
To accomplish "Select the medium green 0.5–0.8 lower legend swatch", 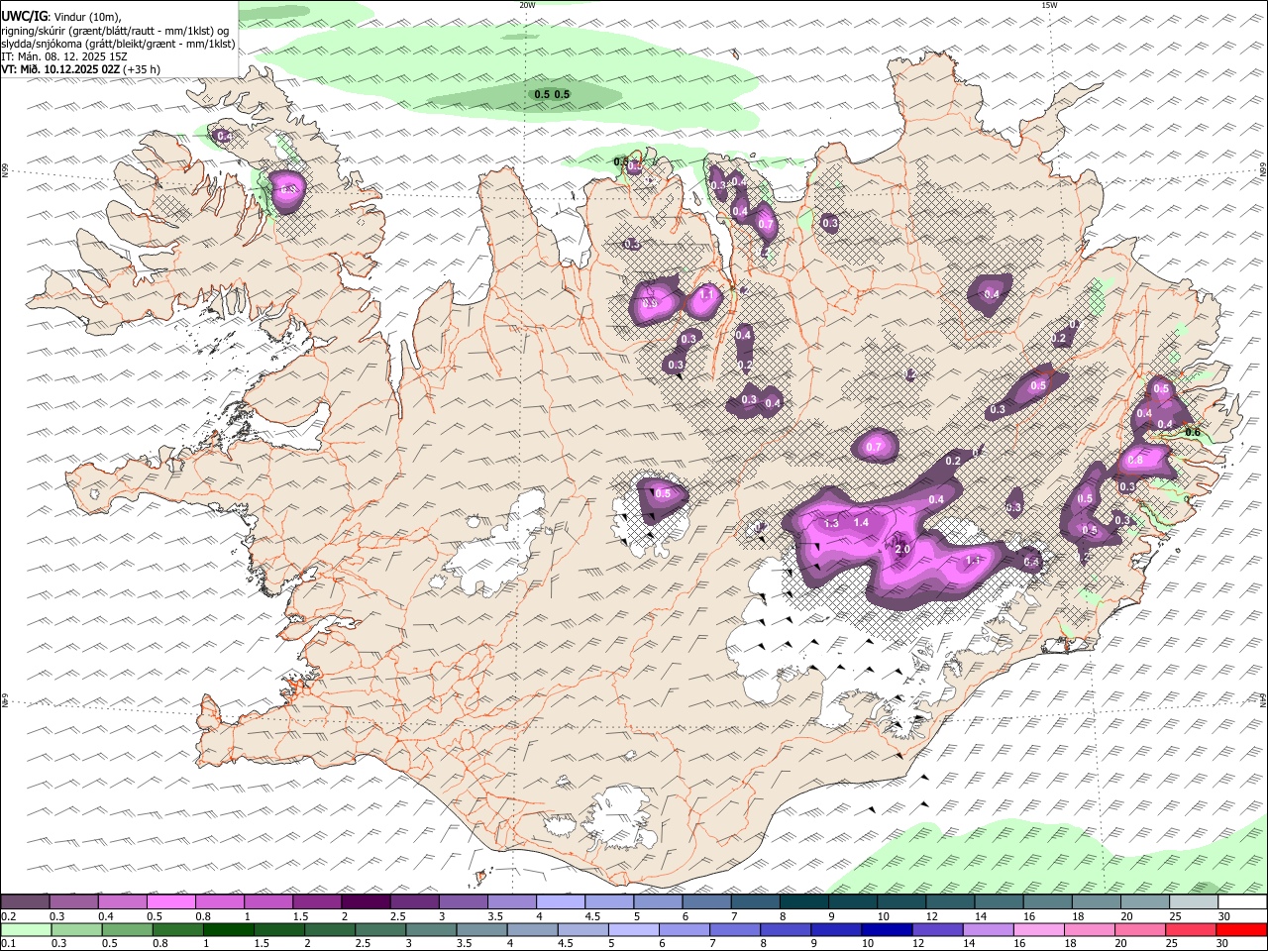I will 128,929.
